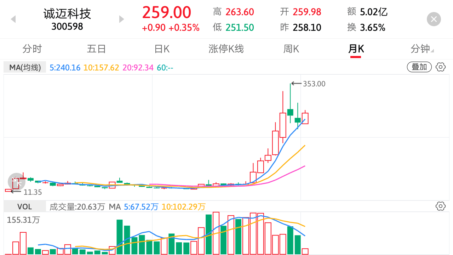This screenshot has height=255, width=453.
Task: Open chart settings gear beside 叠加
Action: point(440,67)
